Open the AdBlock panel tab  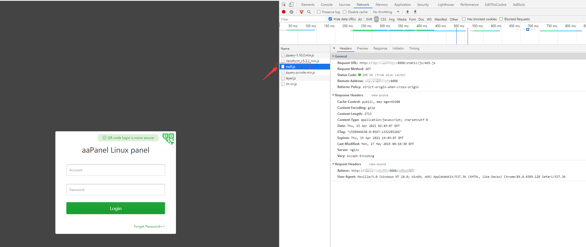point(519,5)
